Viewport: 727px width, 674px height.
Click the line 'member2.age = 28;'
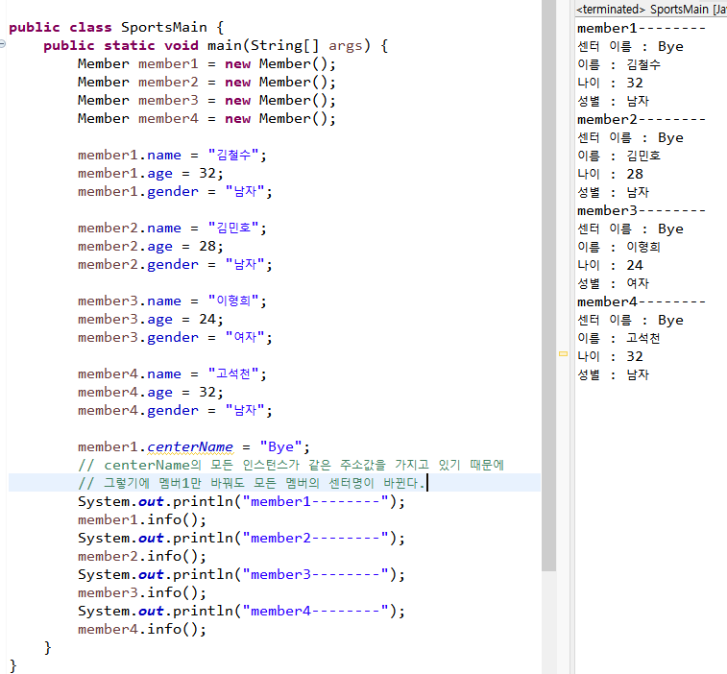[x=150, y=246]
